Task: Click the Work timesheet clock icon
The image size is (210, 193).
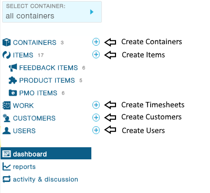Action: pos(6,106)
